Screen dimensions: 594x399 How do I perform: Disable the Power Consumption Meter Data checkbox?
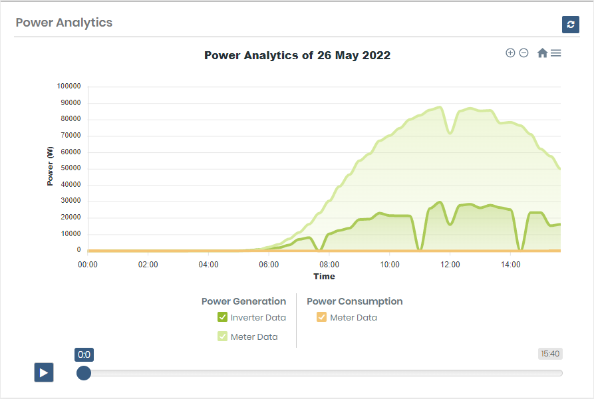click(x=322, y=317)
